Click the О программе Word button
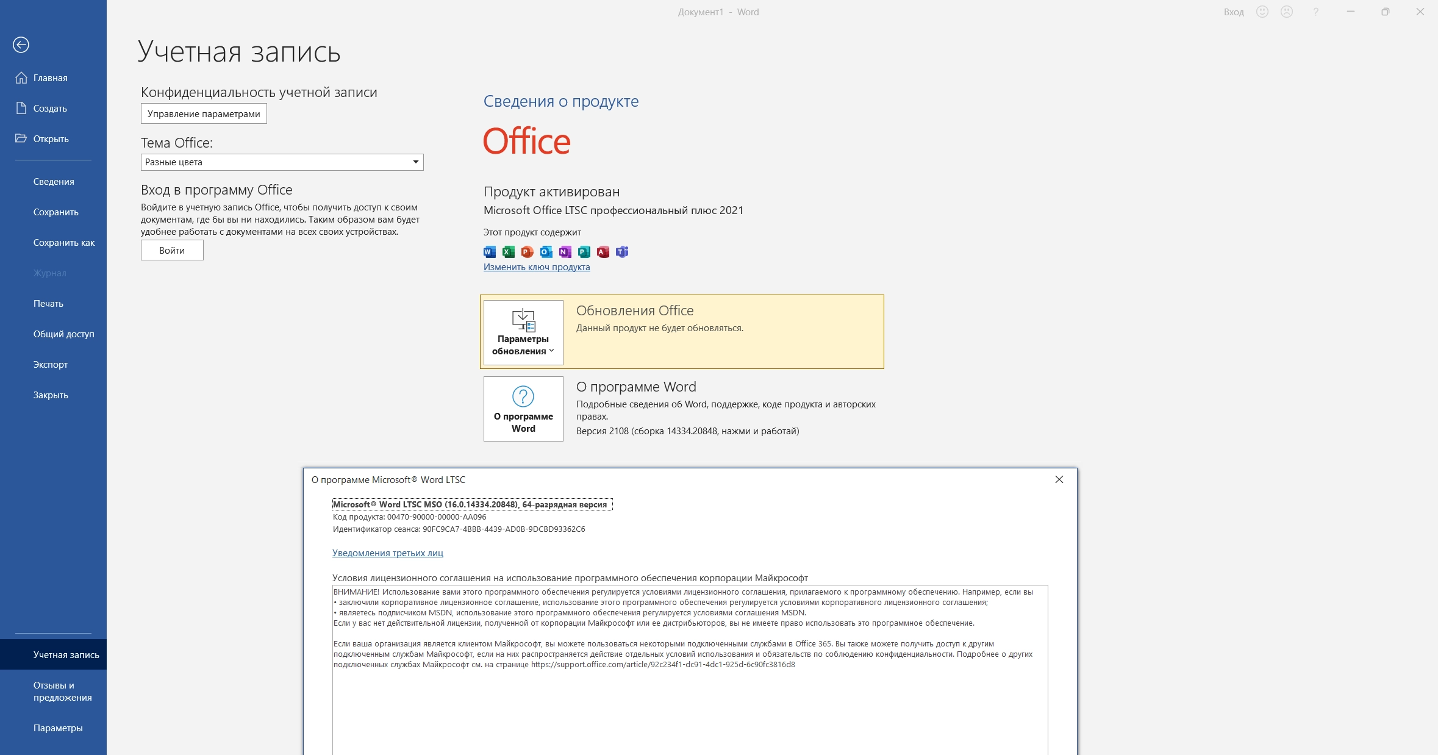The height and width of the screenshot is (755, 1438). tap(523, 409)
